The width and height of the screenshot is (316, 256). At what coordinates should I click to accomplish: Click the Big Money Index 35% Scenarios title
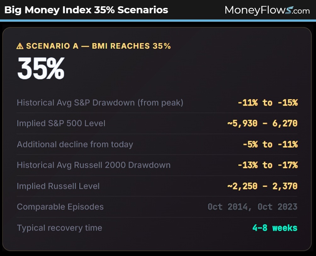point(86,10)
